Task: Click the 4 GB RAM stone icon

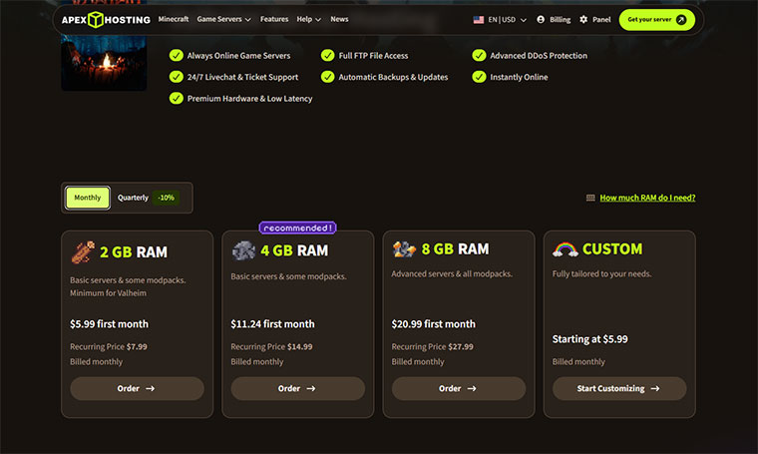Action: (x=243, y=250)
